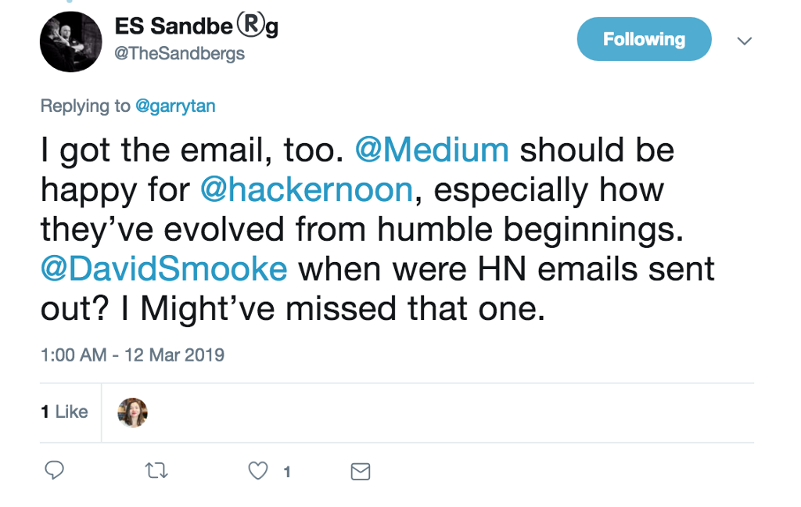This screenshot has height=507, width=801.
Task: Show who liked via the '1 Like' link
Action: pyautogui.click(x=64, y=412)
